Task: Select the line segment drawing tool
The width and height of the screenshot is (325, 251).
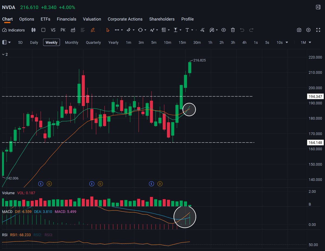Action: pyautogui.click(x=117, y=30)
